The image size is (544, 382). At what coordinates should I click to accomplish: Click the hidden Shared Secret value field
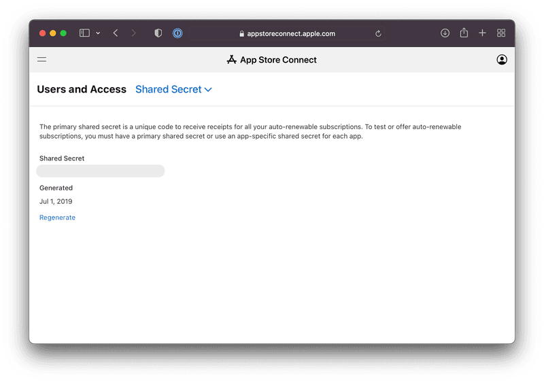(x=101, y=171)
